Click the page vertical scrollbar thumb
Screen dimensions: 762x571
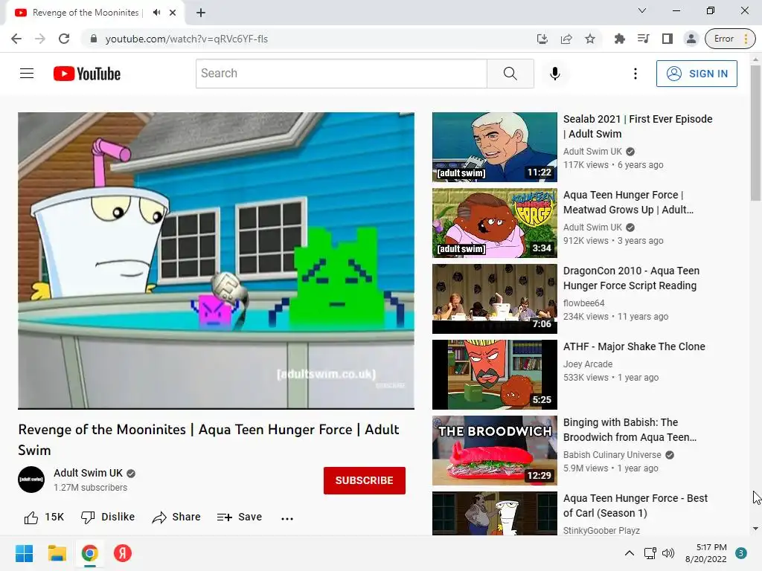tap(755, 132)
